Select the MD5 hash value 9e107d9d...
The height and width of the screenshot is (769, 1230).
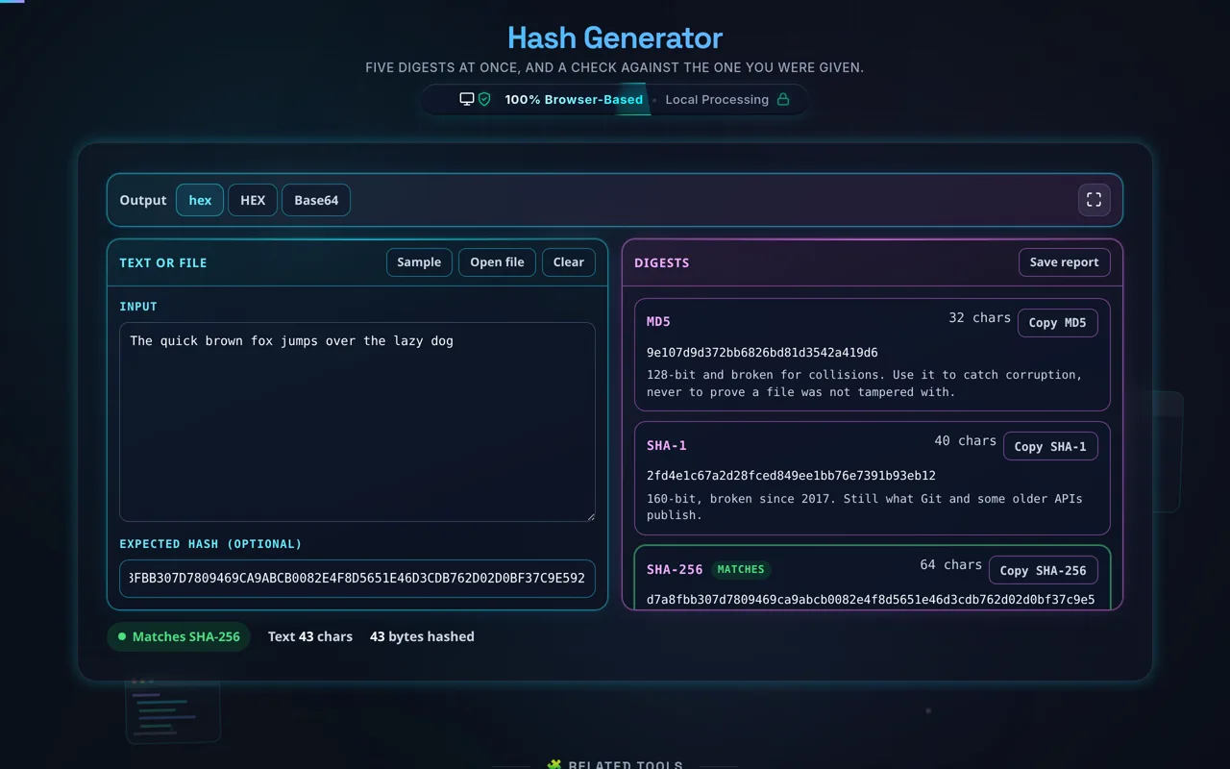[x=762, y=353]
